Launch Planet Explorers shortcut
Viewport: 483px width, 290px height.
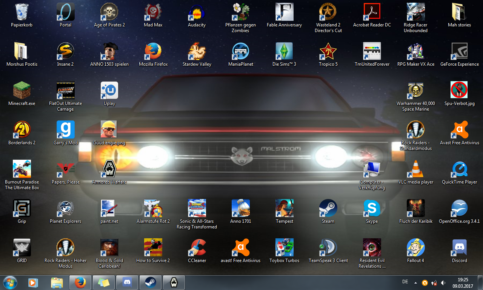[x=66, y=208]
